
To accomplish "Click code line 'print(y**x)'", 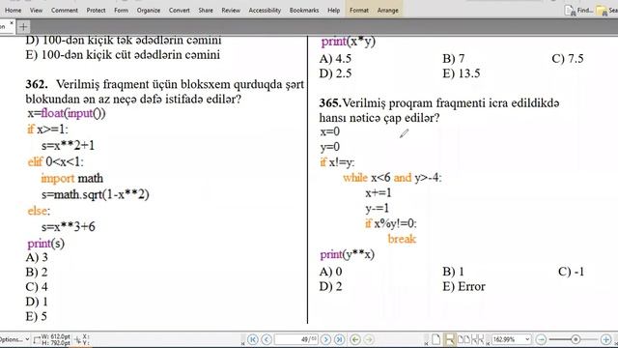I will pos(347,254).
